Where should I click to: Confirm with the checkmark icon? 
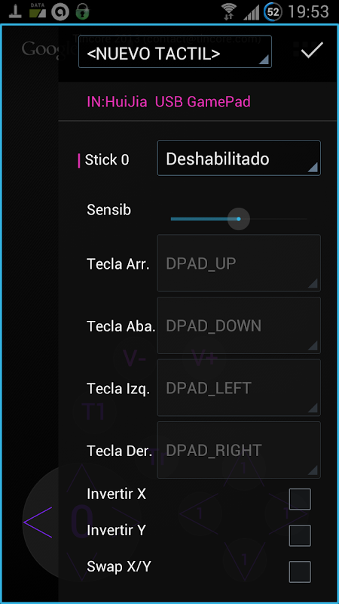[x=312, y=51]
